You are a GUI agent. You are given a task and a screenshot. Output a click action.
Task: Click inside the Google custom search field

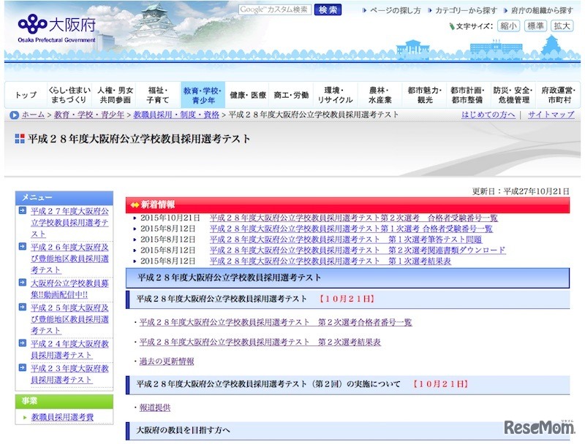pos(274,10)
